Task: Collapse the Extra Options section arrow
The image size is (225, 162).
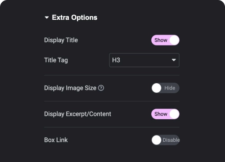Action: click(x=47, y=18)
